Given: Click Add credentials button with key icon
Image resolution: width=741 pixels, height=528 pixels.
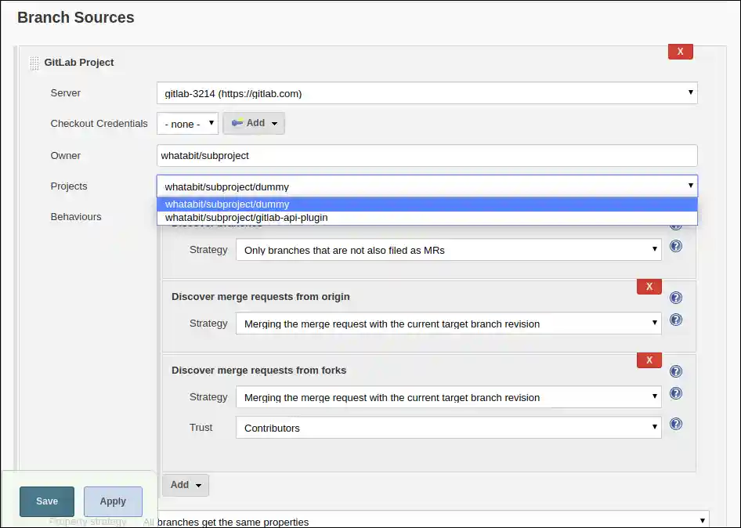Looking at the screenshot, I should point(254,123).
